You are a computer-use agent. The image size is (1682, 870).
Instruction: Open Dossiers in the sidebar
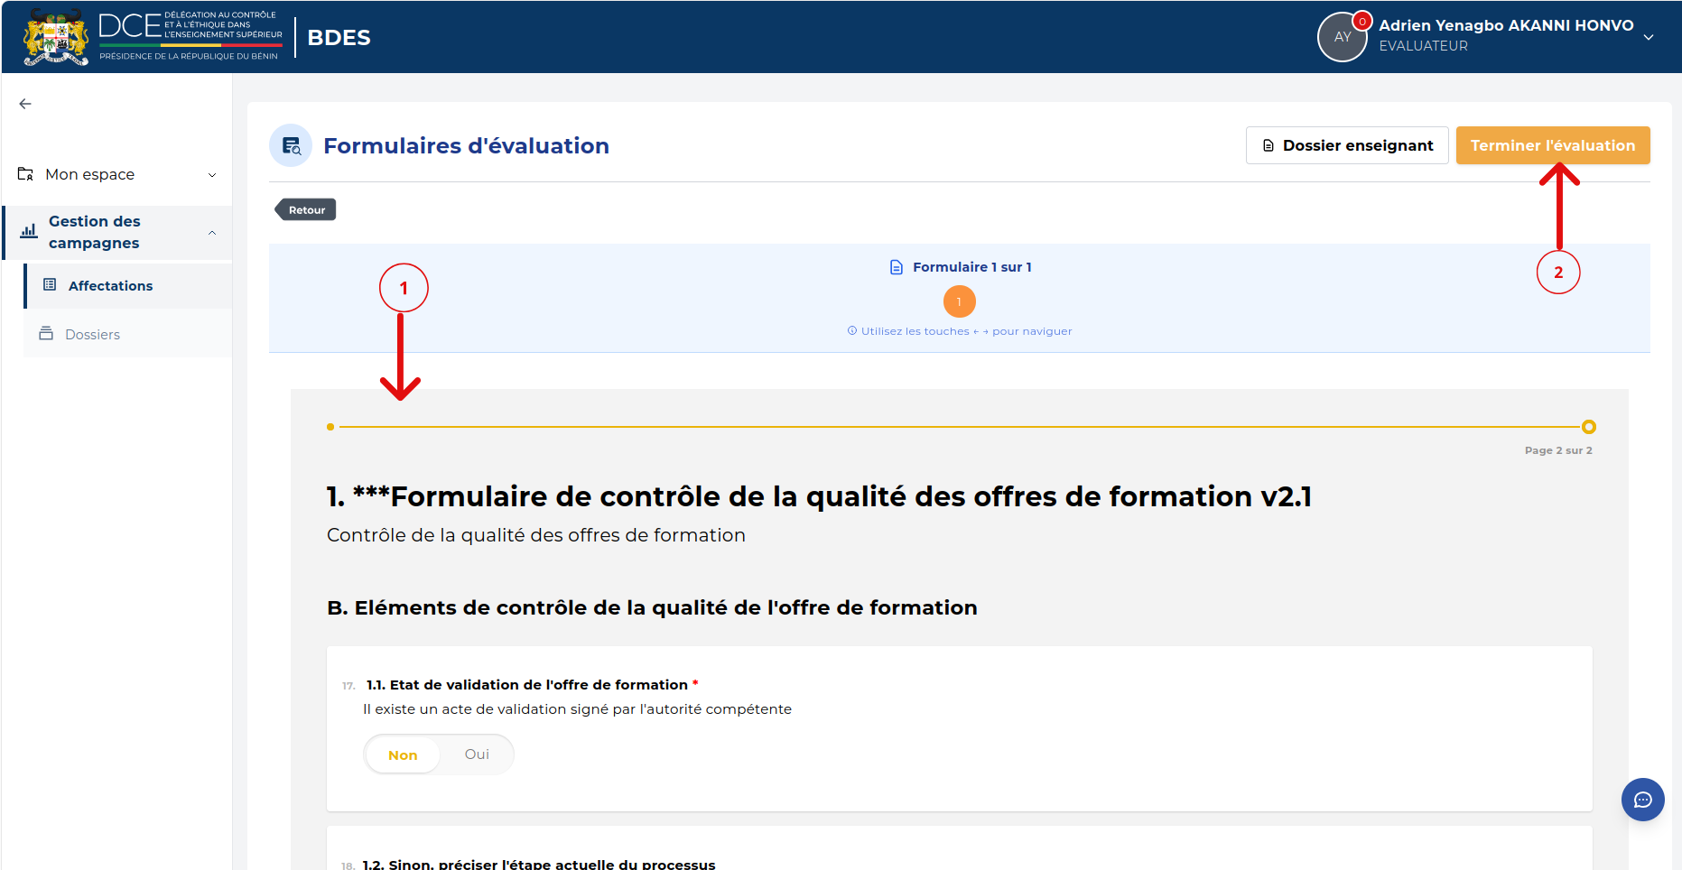128,334
